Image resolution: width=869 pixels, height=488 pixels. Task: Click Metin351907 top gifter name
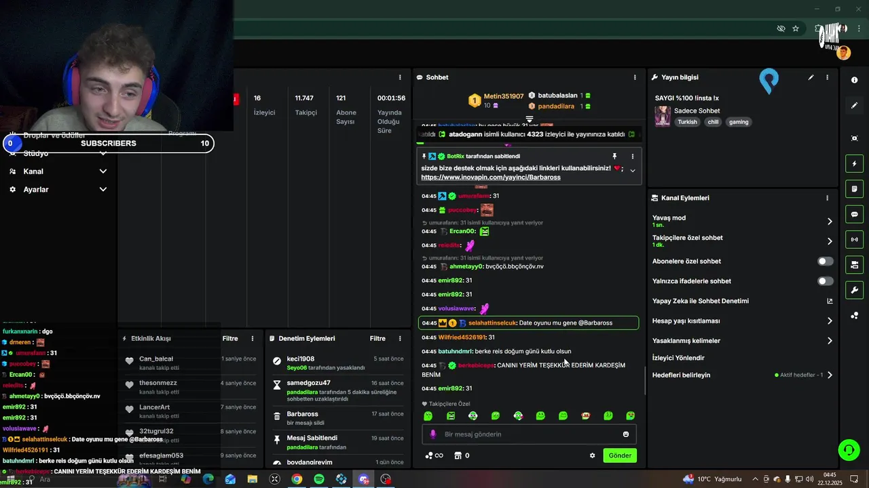504,96
